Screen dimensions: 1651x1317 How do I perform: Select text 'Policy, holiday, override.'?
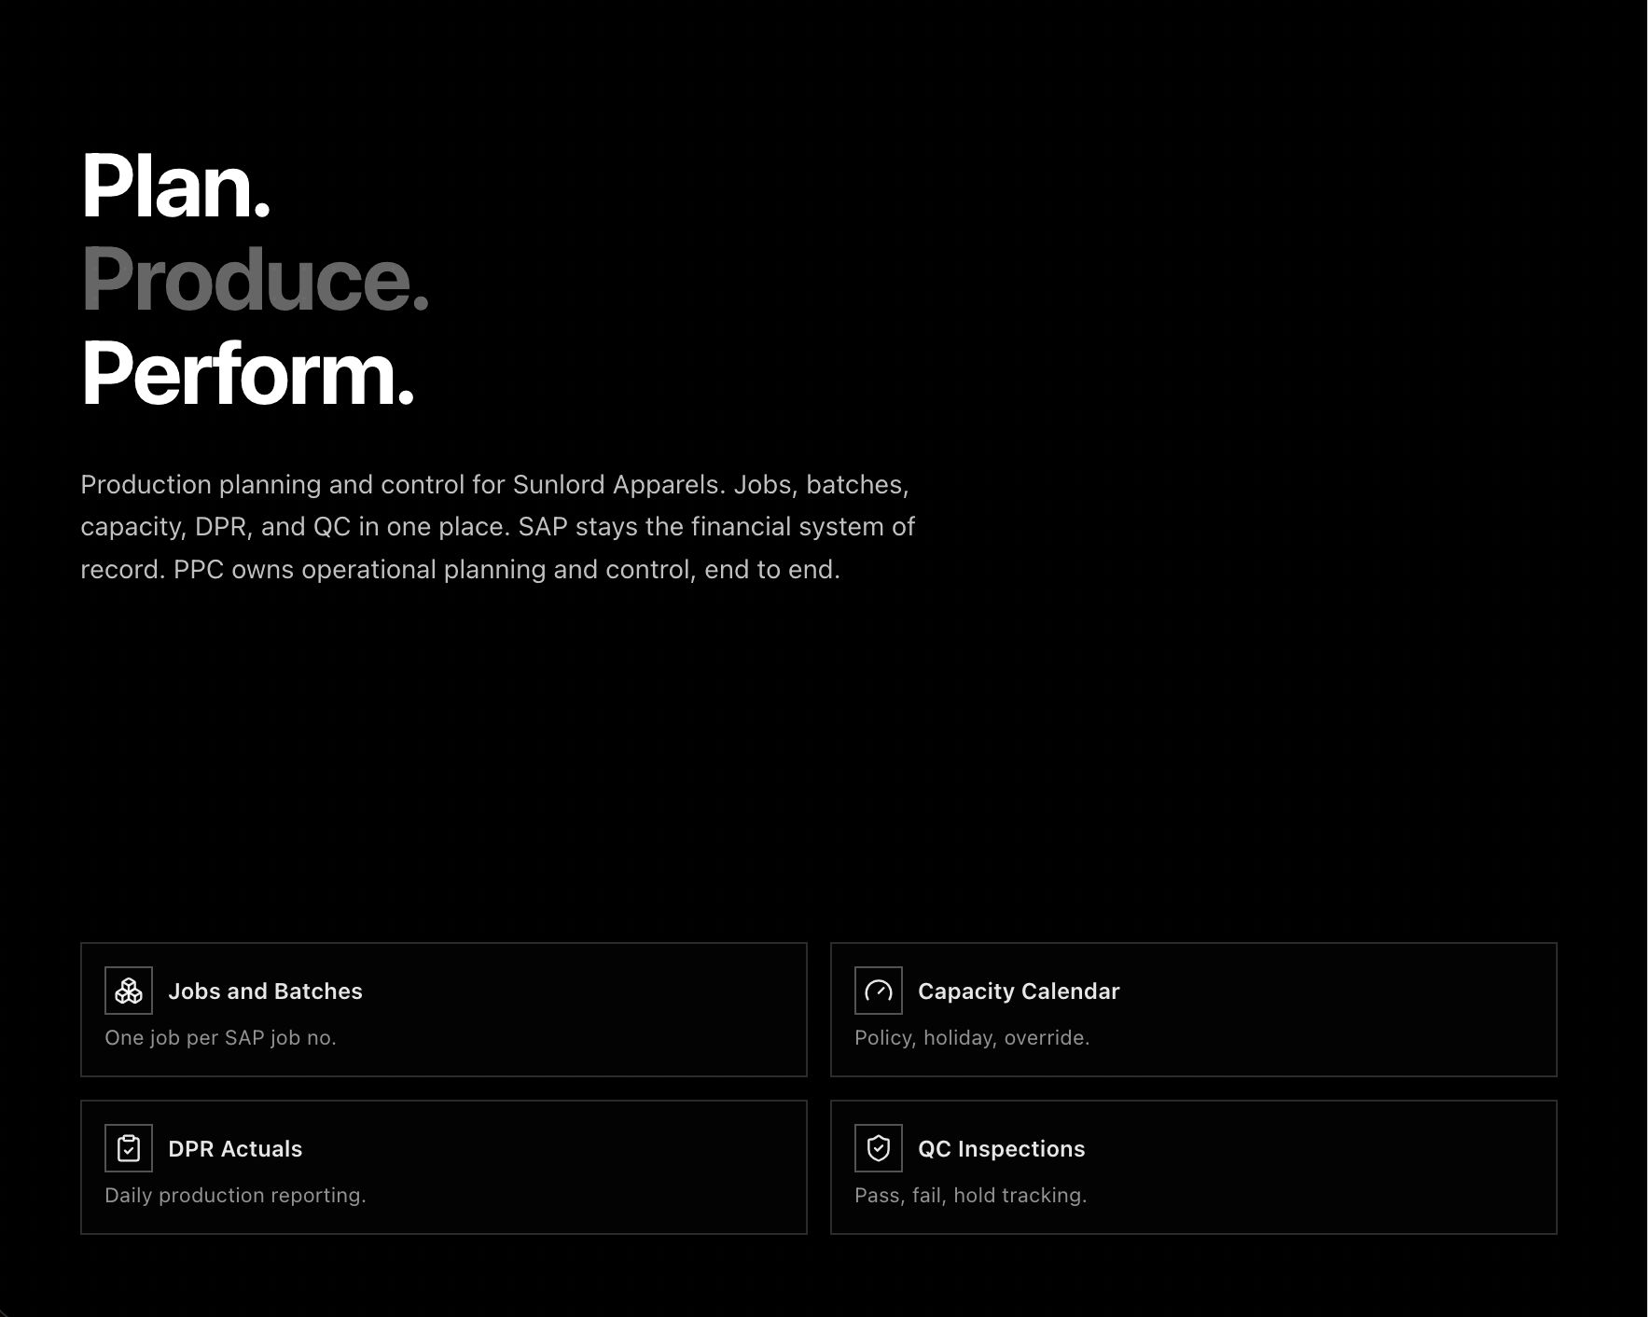[x=972, y=1038]
